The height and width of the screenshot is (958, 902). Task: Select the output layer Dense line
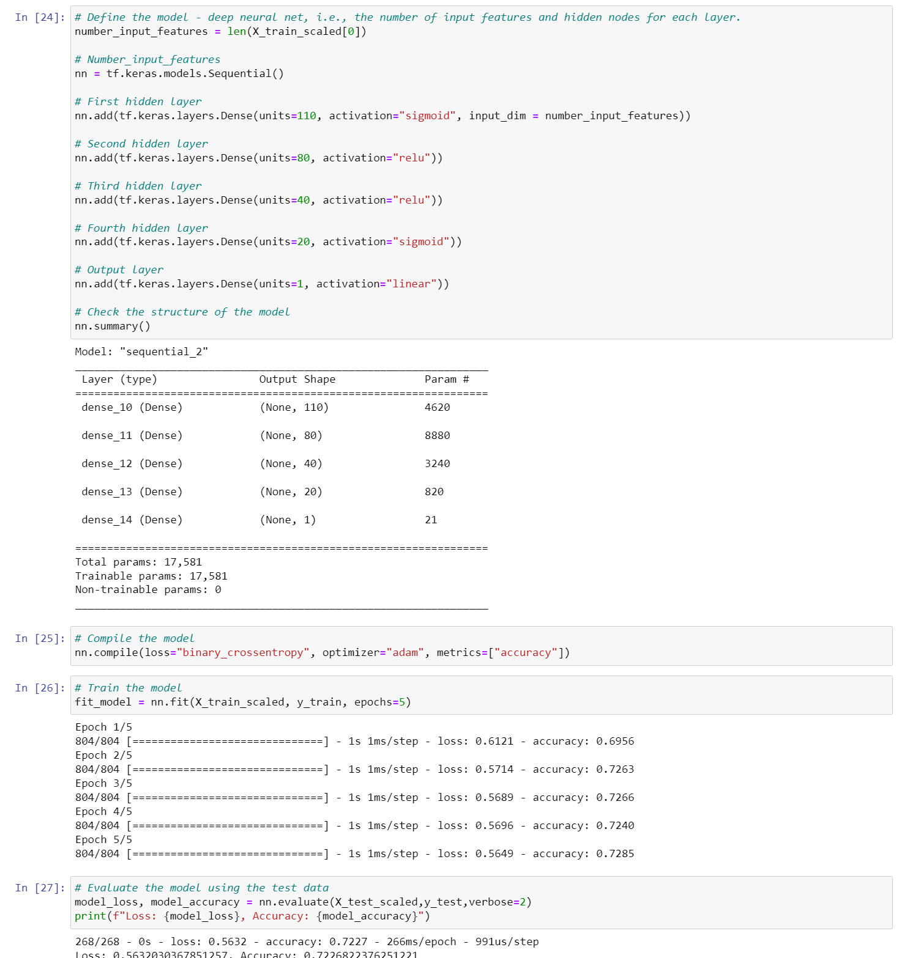261,284
